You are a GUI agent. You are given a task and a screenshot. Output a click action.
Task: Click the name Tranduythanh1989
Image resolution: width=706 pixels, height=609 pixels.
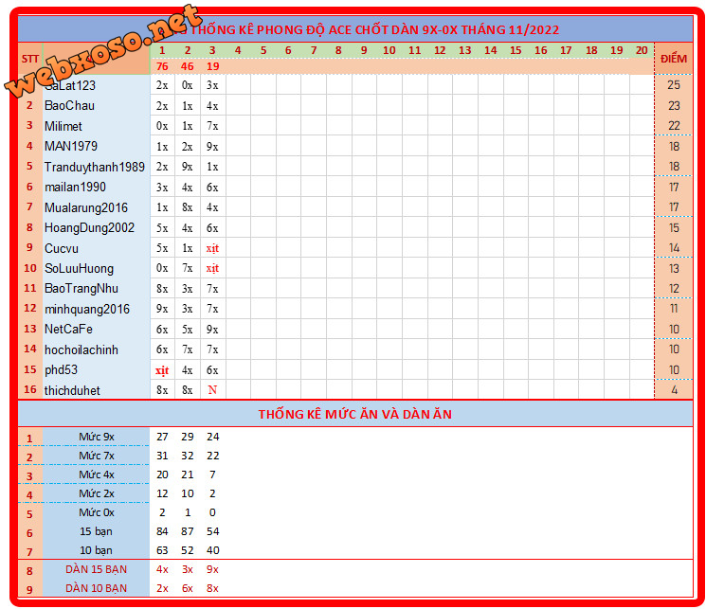(x=95, y=167)
